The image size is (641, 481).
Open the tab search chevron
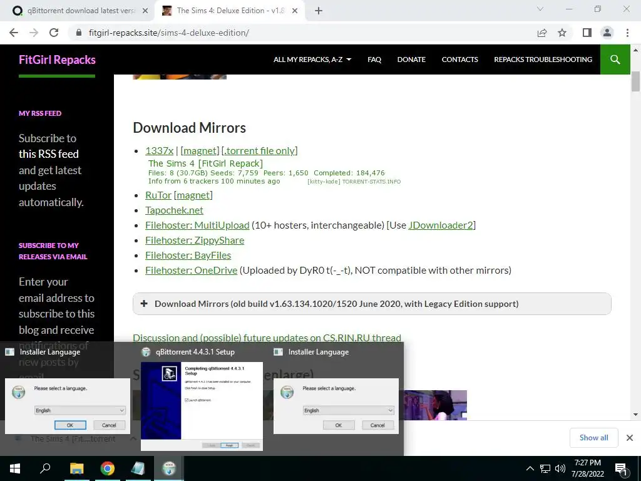tap(540, 9)
